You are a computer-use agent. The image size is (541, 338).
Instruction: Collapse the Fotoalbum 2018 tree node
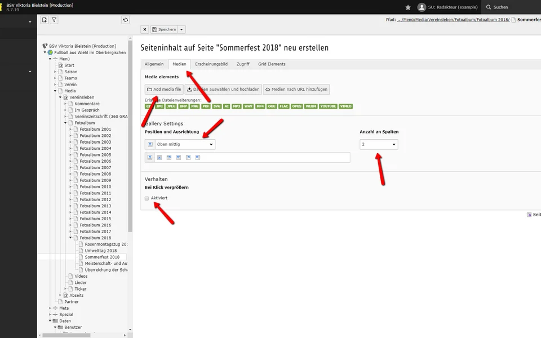[71, 238]
